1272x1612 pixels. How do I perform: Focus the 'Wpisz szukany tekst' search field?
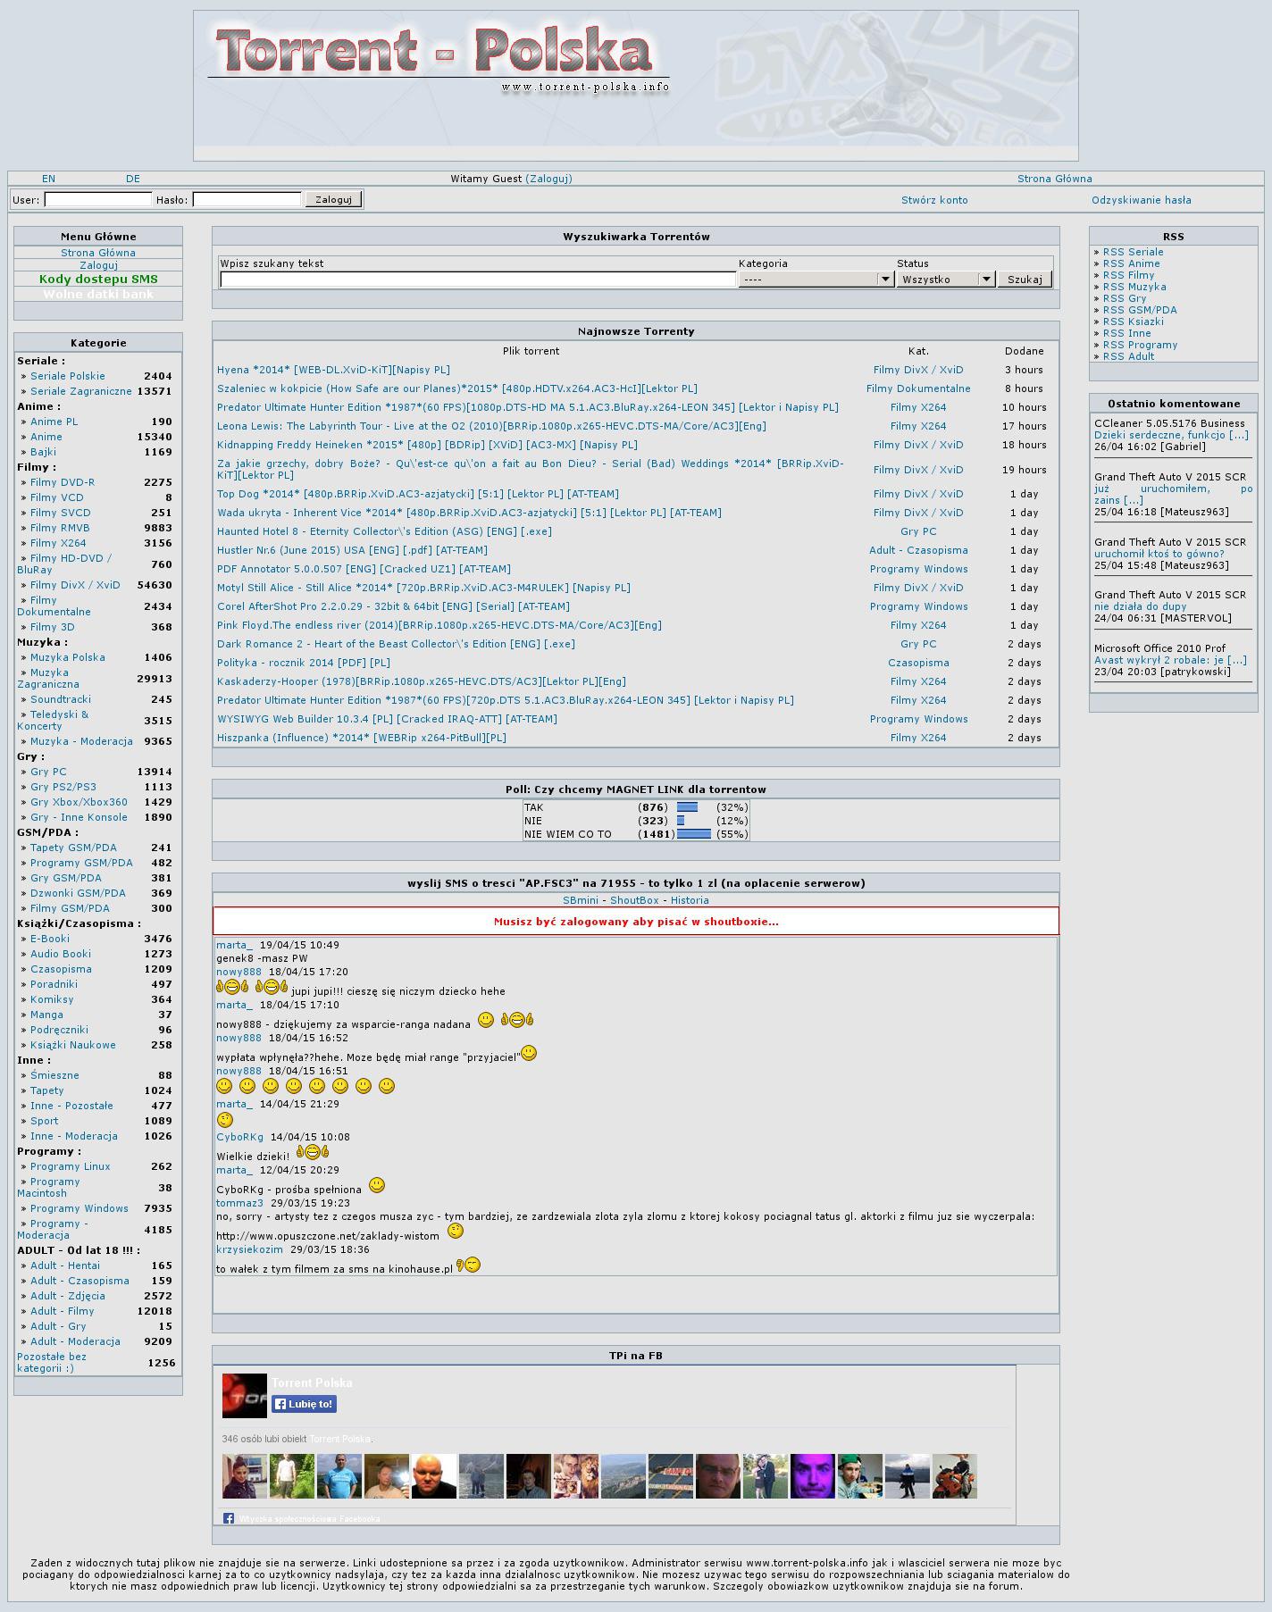point(478,280)
